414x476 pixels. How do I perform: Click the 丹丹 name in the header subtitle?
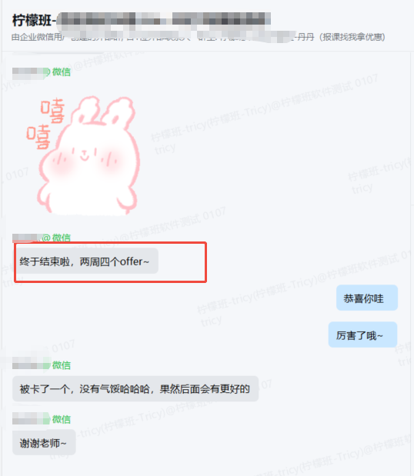click(x=305, y=37)
